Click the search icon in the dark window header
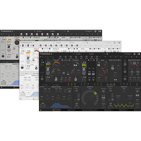 tap(74, 54)
